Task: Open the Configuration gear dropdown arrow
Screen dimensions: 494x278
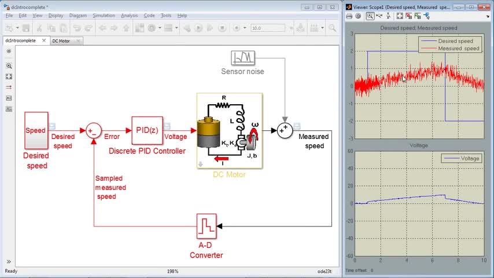Action: tap(160, 28)
